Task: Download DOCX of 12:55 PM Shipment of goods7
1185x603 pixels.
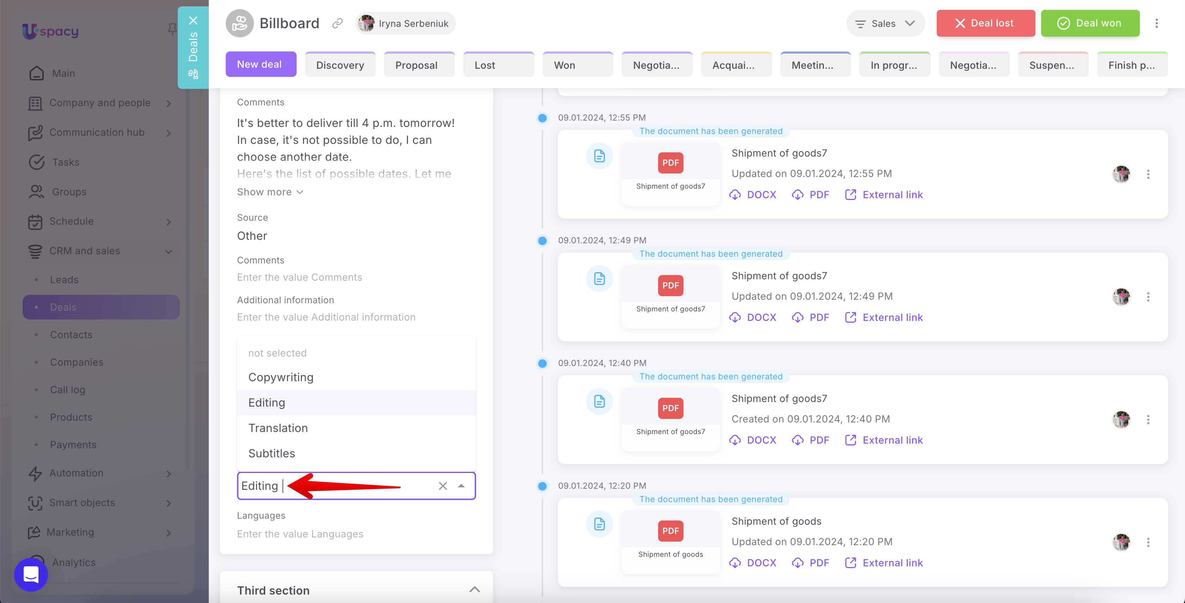Action: pyautogui.click(x=753, y=195)
